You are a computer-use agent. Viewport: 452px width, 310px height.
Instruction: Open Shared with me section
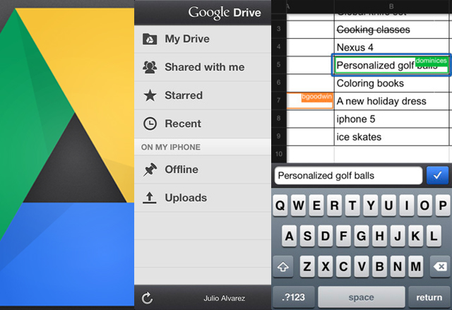click(x=203, y=67)
